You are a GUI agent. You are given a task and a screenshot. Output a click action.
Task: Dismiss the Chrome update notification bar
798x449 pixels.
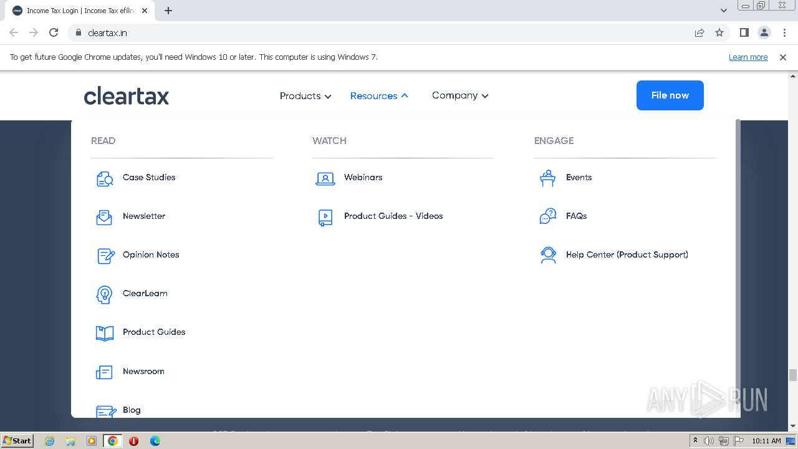click(783, 57)
